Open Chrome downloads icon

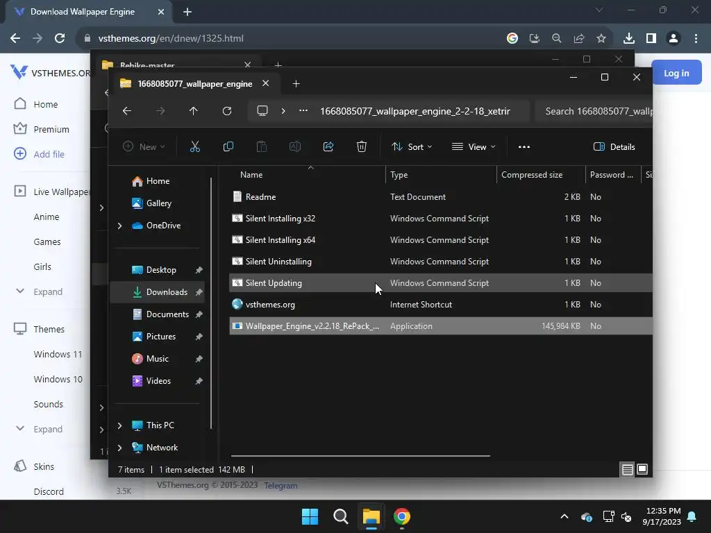pos(628,39)
